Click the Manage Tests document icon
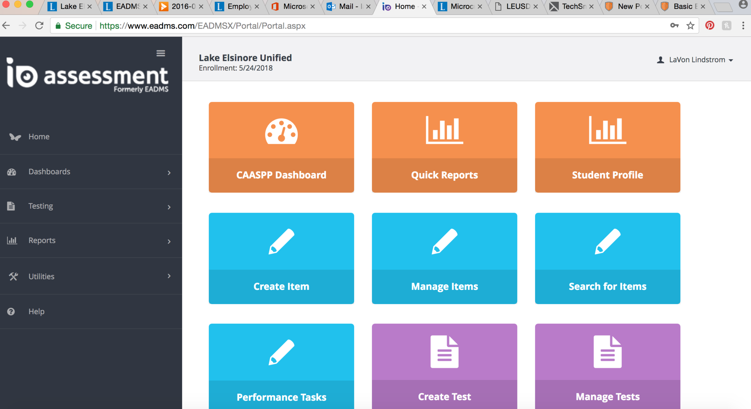 tap(607, 351)
